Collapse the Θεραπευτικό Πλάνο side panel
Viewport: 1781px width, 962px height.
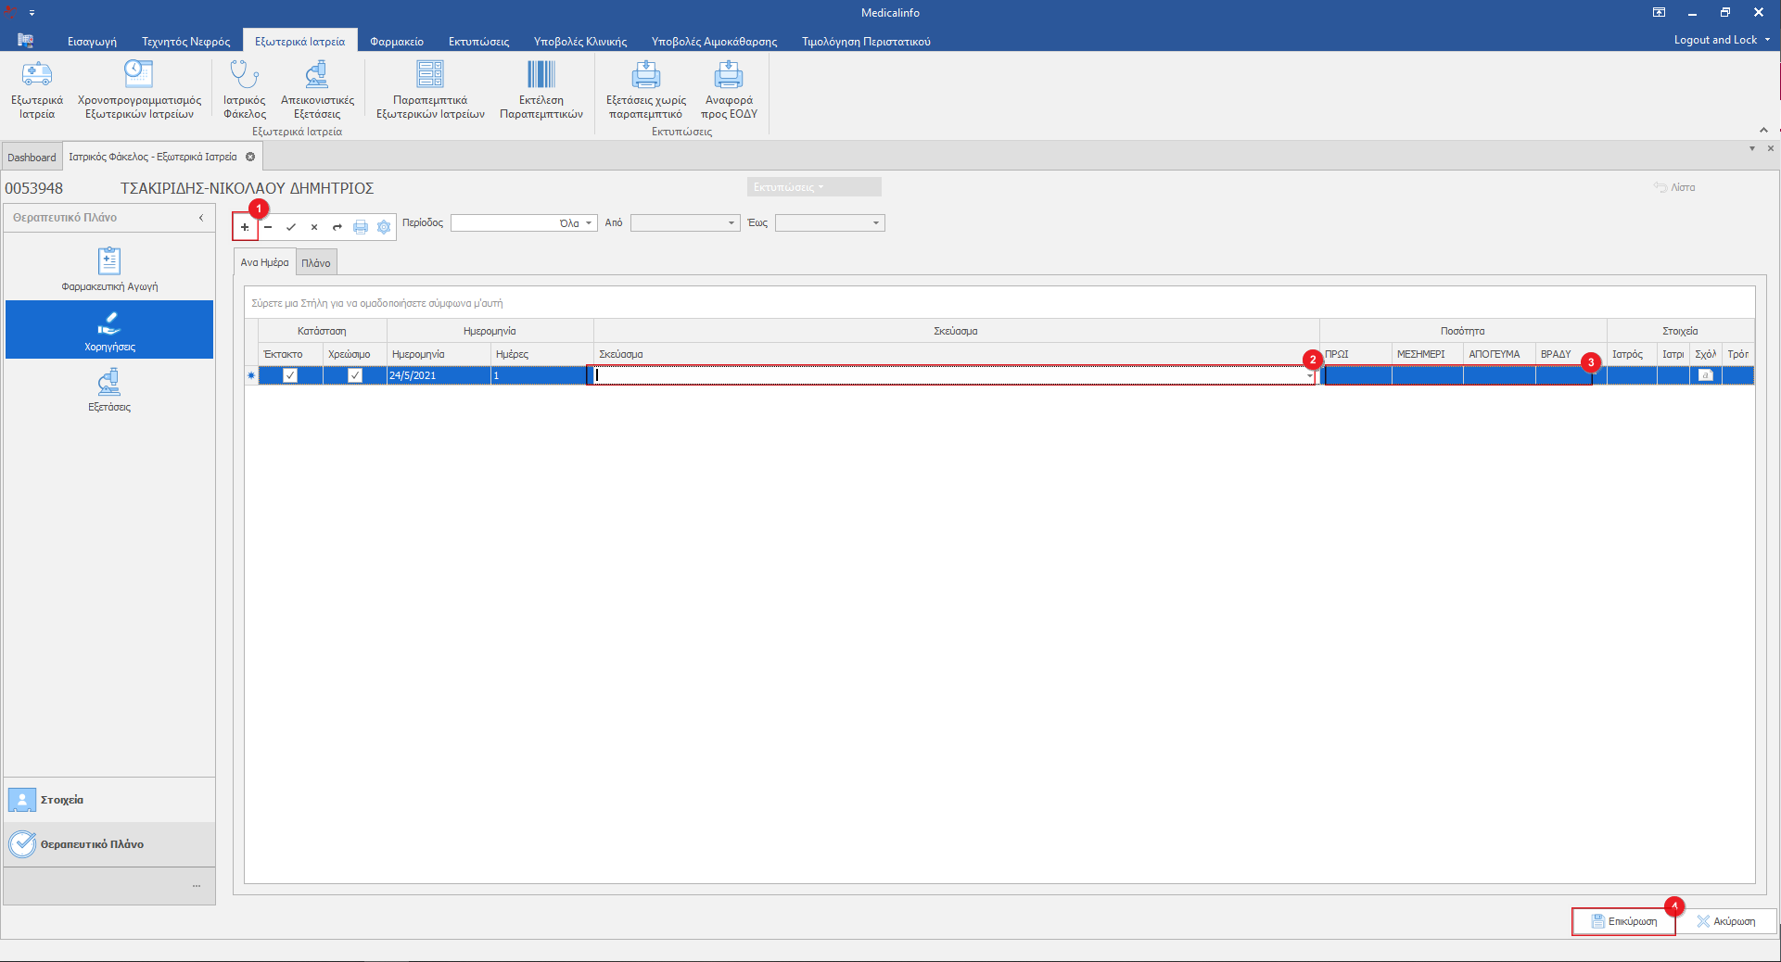click(x=201, y=218)
